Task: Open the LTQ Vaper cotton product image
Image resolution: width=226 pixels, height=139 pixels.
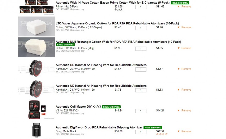Action: click(36, 27)
